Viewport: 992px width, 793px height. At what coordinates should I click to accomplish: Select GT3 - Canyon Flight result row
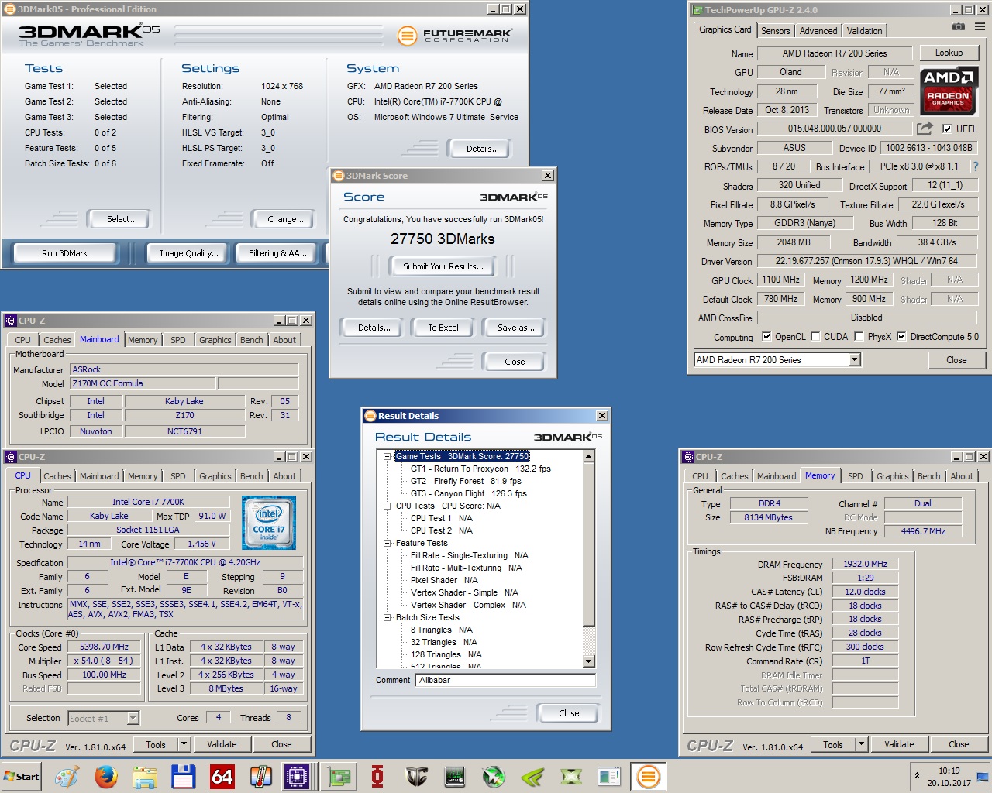468,493
